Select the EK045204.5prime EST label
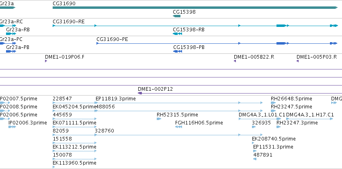Screen dimensions: 342x169 coord(74,107)
